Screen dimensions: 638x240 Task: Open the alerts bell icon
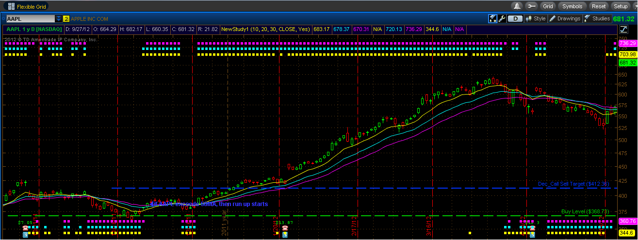pyautogui.click(x=517, y=6)
